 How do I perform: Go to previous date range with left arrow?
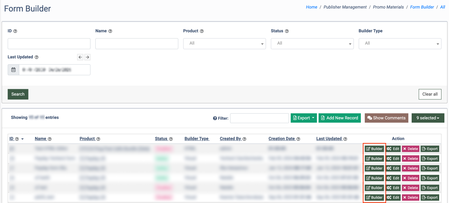(80, 57)
